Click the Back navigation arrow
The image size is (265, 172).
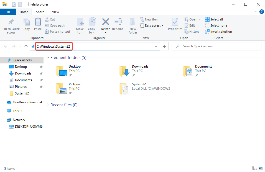pos(6,46)
